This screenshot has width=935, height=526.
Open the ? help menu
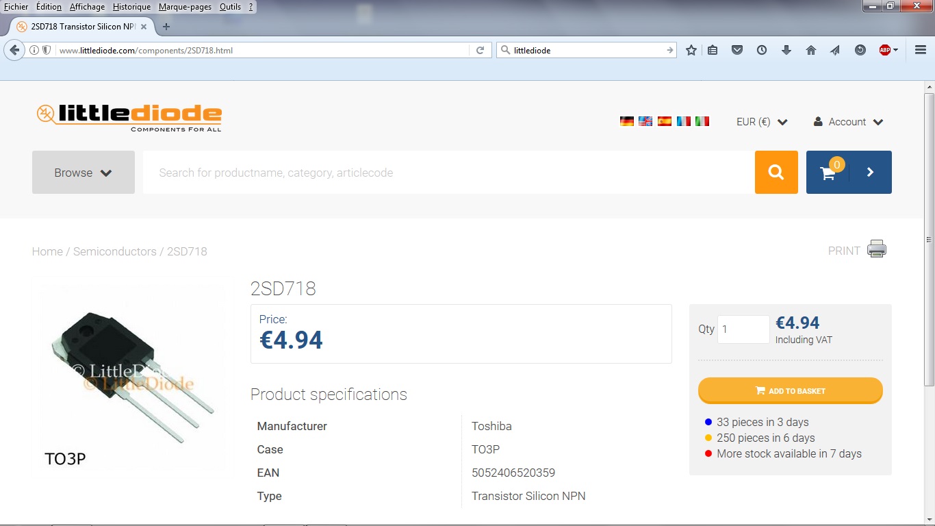[x=251, y=7]
